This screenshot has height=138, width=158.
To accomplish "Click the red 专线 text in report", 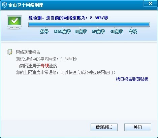I will point(45,66).
